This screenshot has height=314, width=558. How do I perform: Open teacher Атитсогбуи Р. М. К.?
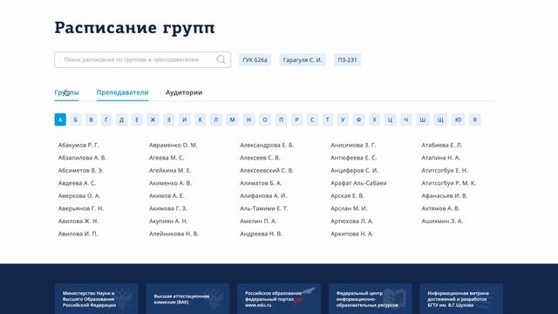click(x=449, y=183)
